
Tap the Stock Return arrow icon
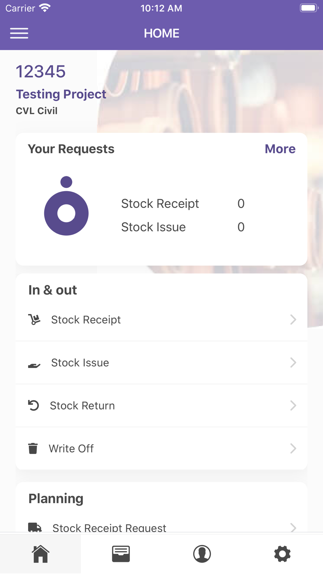click(34, 406)
